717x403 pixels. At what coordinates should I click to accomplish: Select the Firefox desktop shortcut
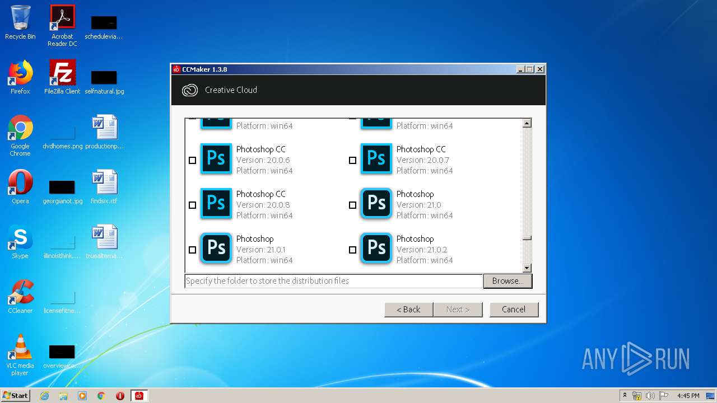(x=20, y=77)
